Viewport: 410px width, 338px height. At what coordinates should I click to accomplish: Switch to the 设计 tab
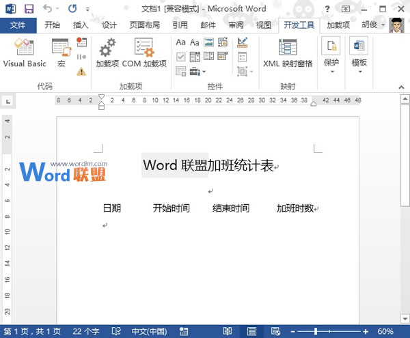click(109, 25)
